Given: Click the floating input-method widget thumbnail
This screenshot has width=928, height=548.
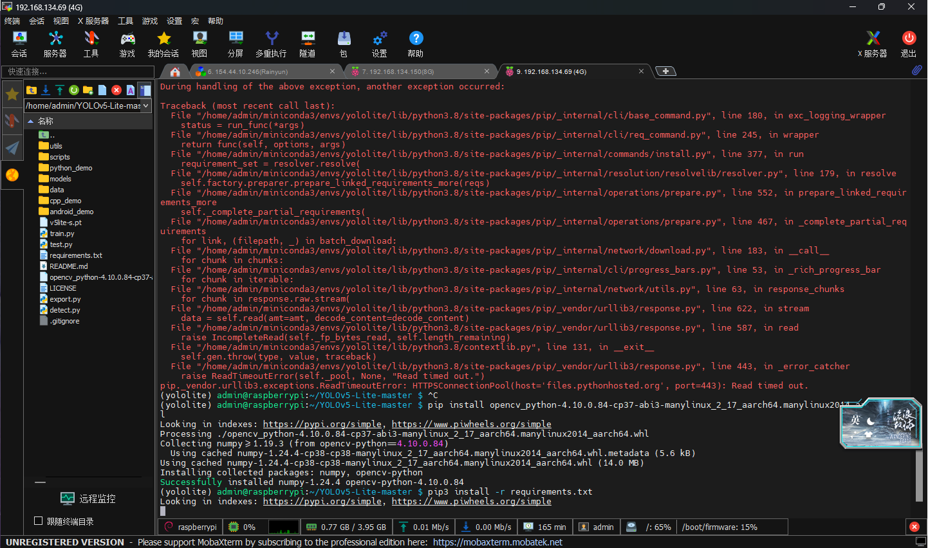Looking at the screenshot, I should pos(880,423).
